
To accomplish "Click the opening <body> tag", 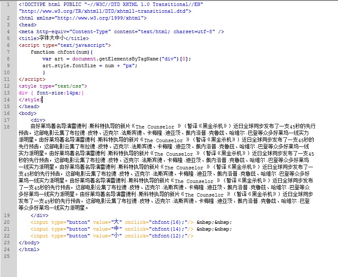I will (x=28, y=114).
